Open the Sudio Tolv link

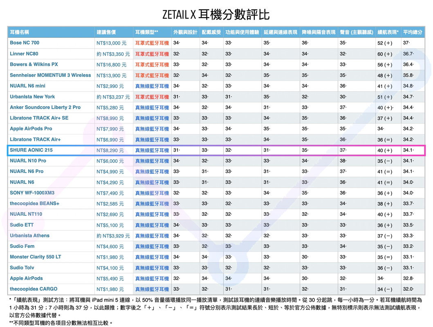tap(22, 268)
